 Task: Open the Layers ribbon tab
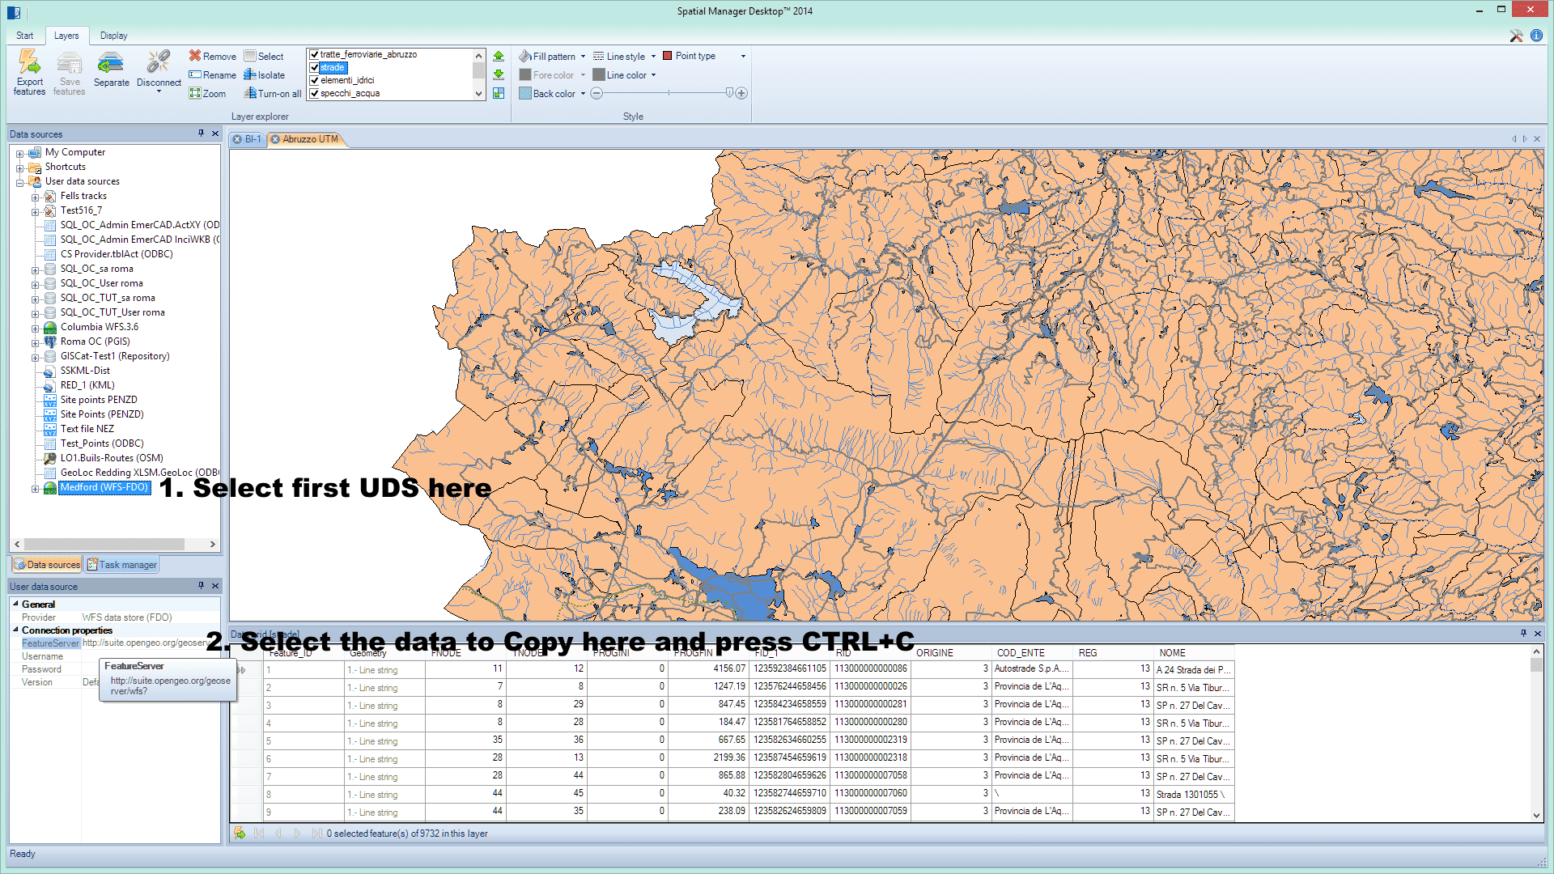pos(66,36)
